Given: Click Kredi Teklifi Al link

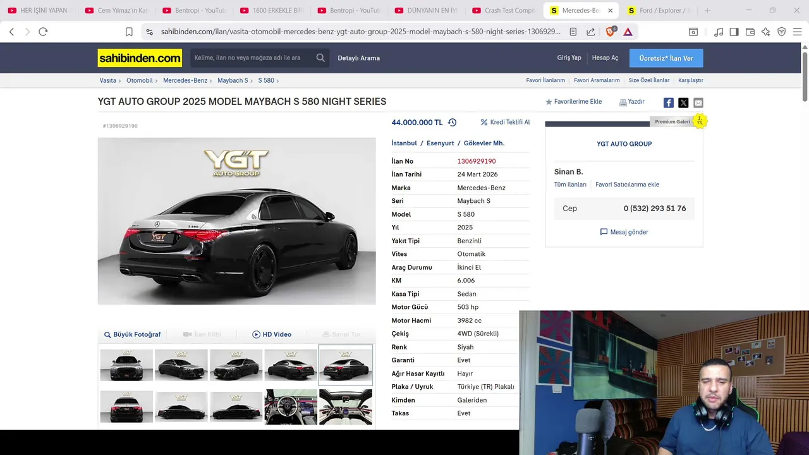Looking at the screenshot, I should pos(505,122).
